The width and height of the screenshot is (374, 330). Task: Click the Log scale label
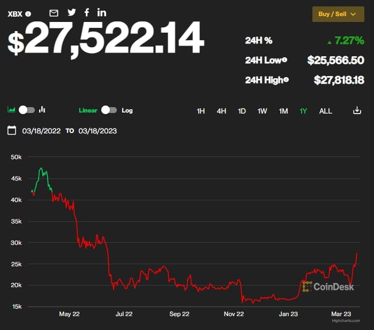[127, 110]
